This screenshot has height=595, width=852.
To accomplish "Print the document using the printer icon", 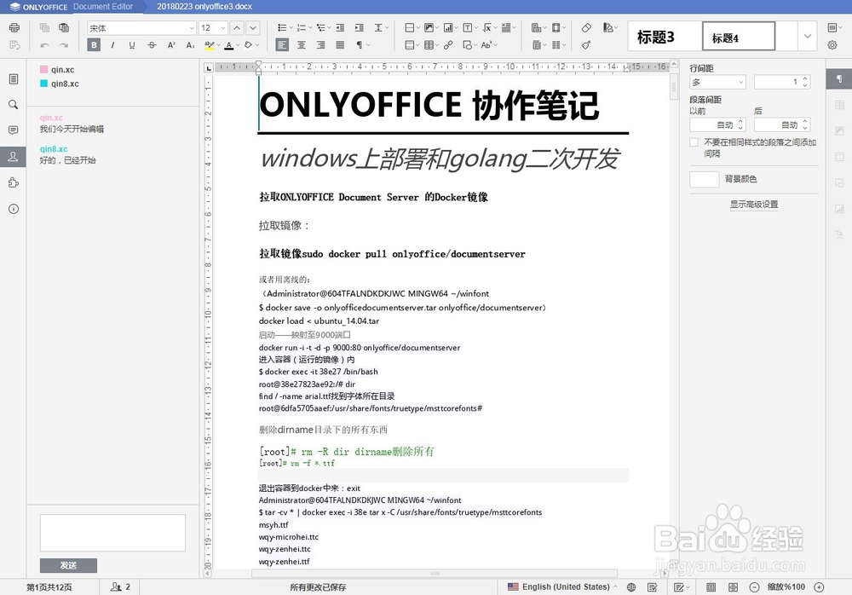I will click(14, 27).
